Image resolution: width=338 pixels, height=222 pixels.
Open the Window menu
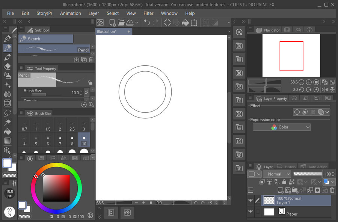coord(169,14)
